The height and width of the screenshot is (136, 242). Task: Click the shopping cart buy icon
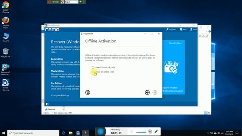[88, 92]
